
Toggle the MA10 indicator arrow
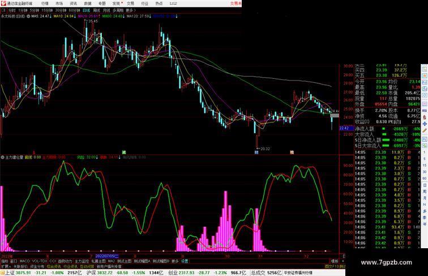75,16
